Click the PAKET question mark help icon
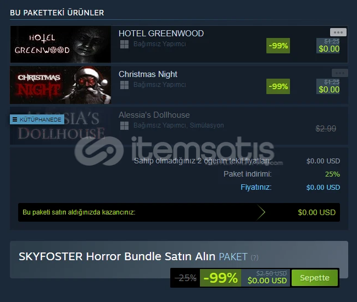357x302 pixels. [x=254, y=257]
